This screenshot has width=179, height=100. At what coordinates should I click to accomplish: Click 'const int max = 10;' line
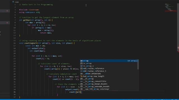[x=35, y=46]
